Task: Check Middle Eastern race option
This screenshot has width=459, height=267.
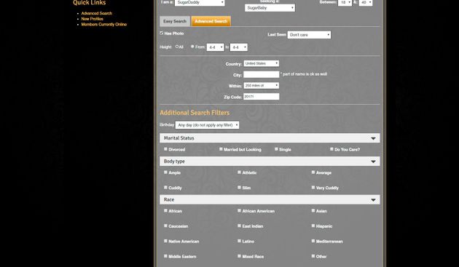Action: pos(165,256)
